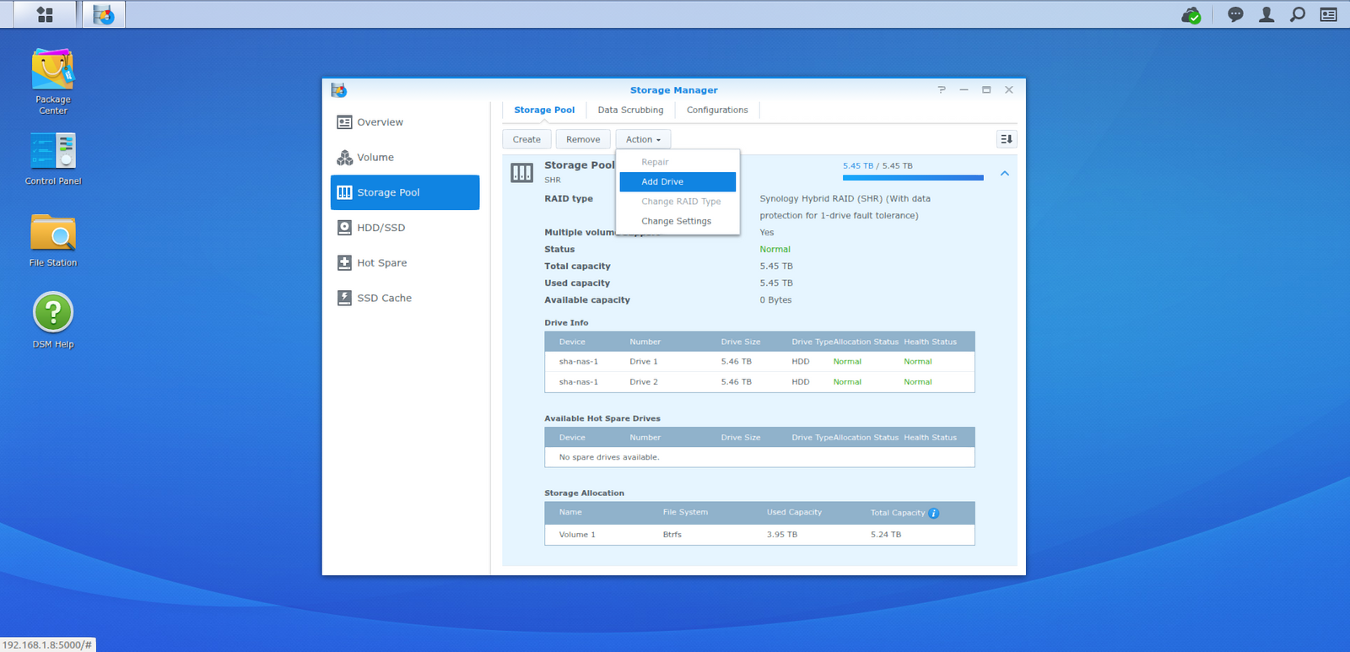This screenshot has width=1350, height=652.
Task: Open the user options person icon
Action: (1266, 14)
